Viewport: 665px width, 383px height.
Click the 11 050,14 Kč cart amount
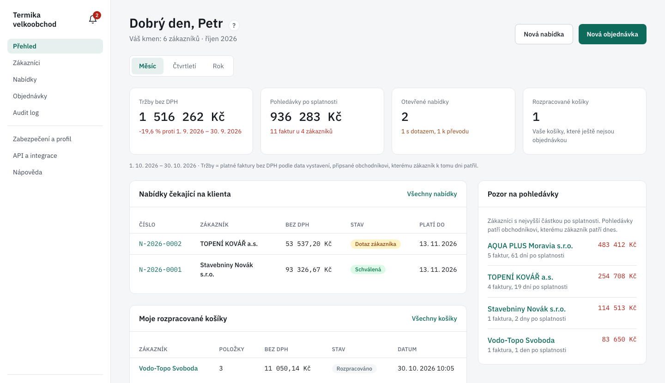(x=287, y=368)
